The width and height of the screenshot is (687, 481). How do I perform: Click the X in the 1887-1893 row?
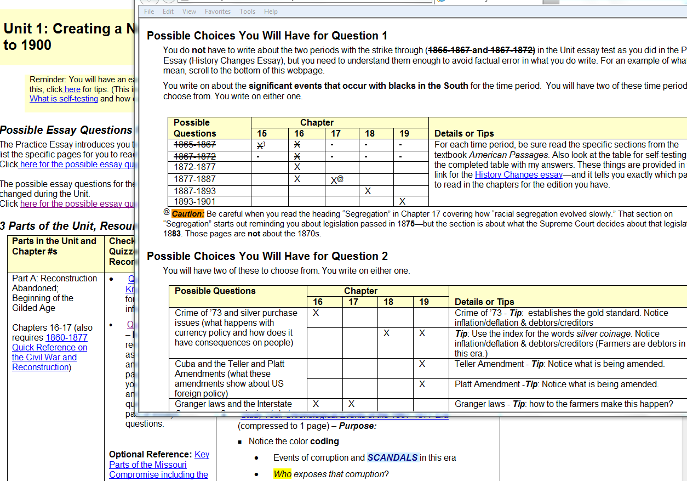[x=368, y=191]
